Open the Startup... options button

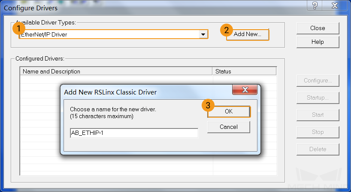click(318, 98)
